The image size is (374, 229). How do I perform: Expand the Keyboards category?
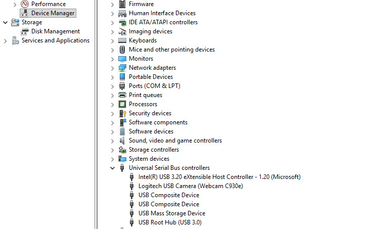(112, 41)
